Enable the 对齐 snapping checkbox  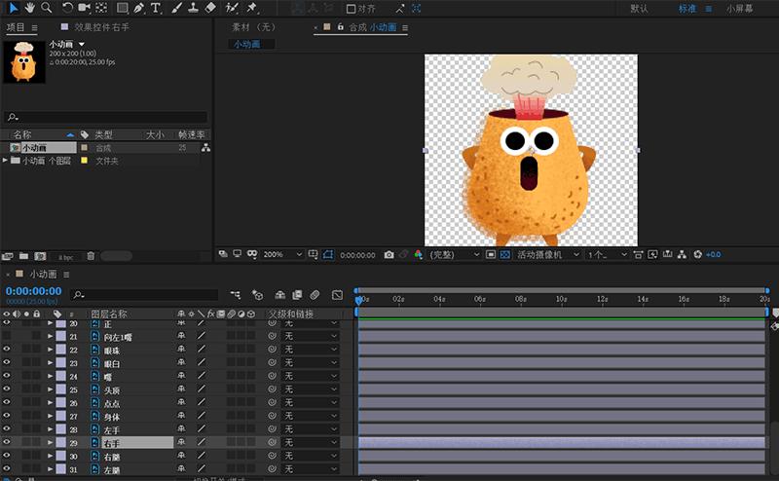352,9
